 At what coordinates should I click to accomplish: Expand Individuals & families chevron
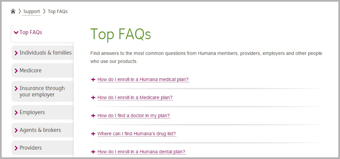[x=16, y=53]
